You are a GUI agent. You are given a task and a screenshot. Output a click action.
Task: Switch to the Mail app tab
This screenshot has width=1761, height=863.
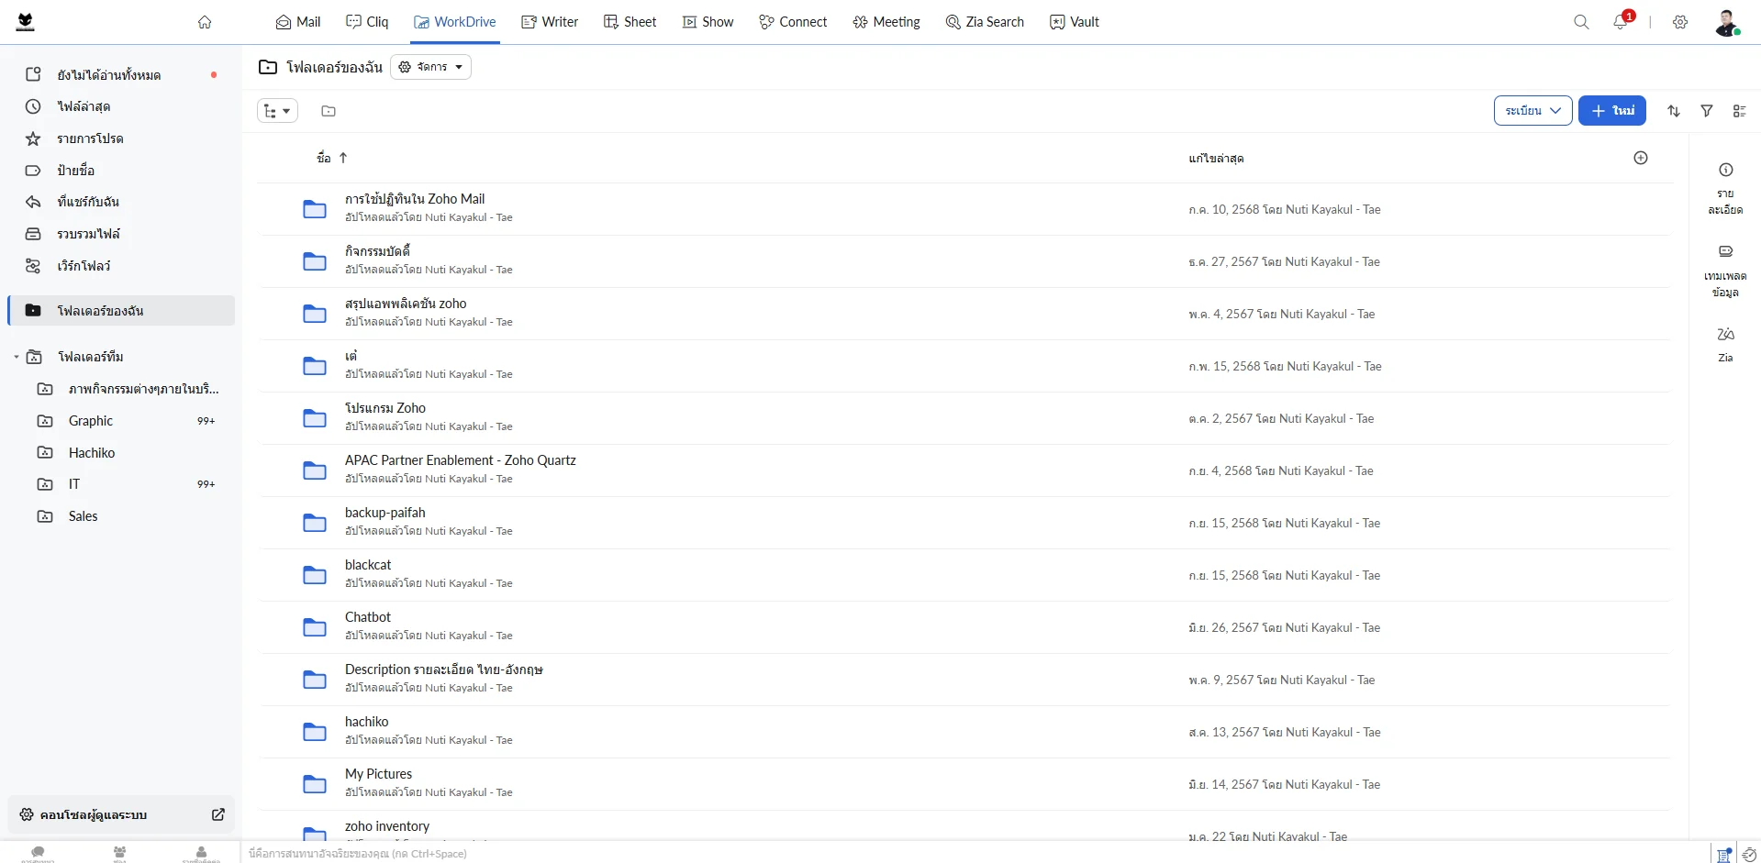pyautogui.click(x=298, y=22)
